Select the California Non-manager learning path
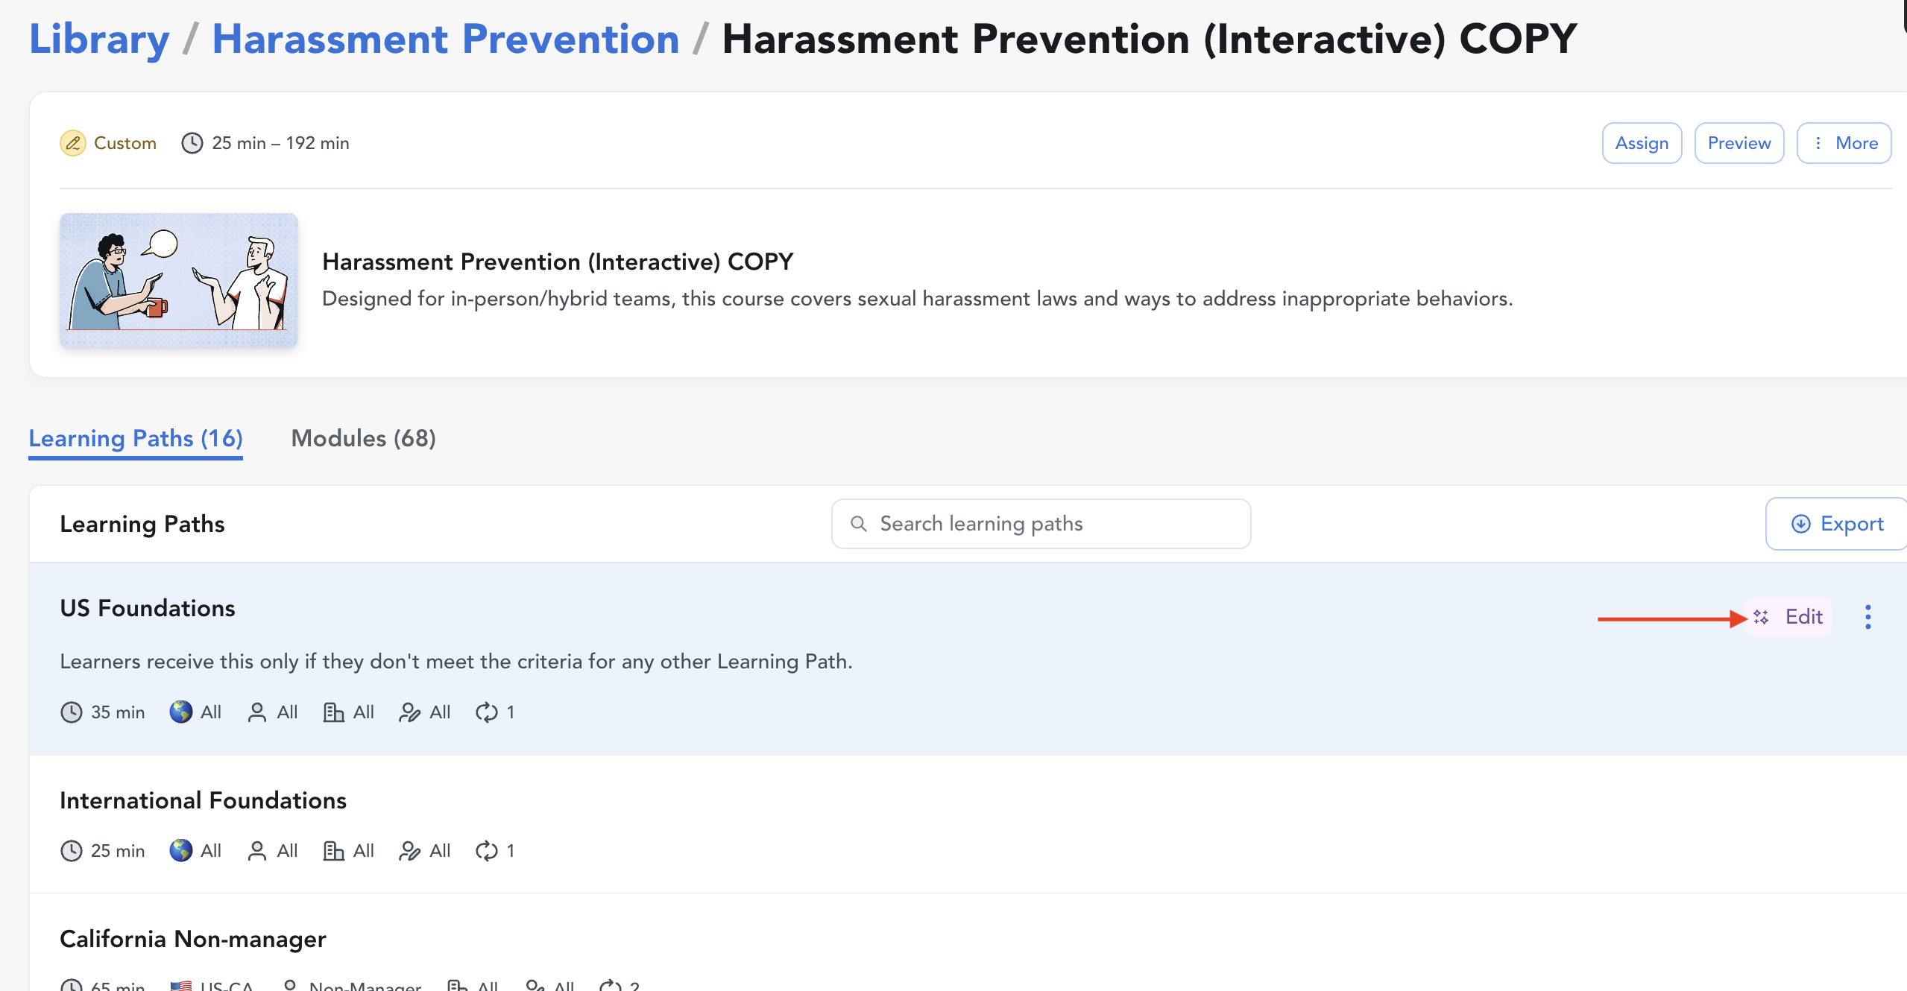Image resolution: width=1907 pixels, height=991 pixels. click(x=193, y=939)
